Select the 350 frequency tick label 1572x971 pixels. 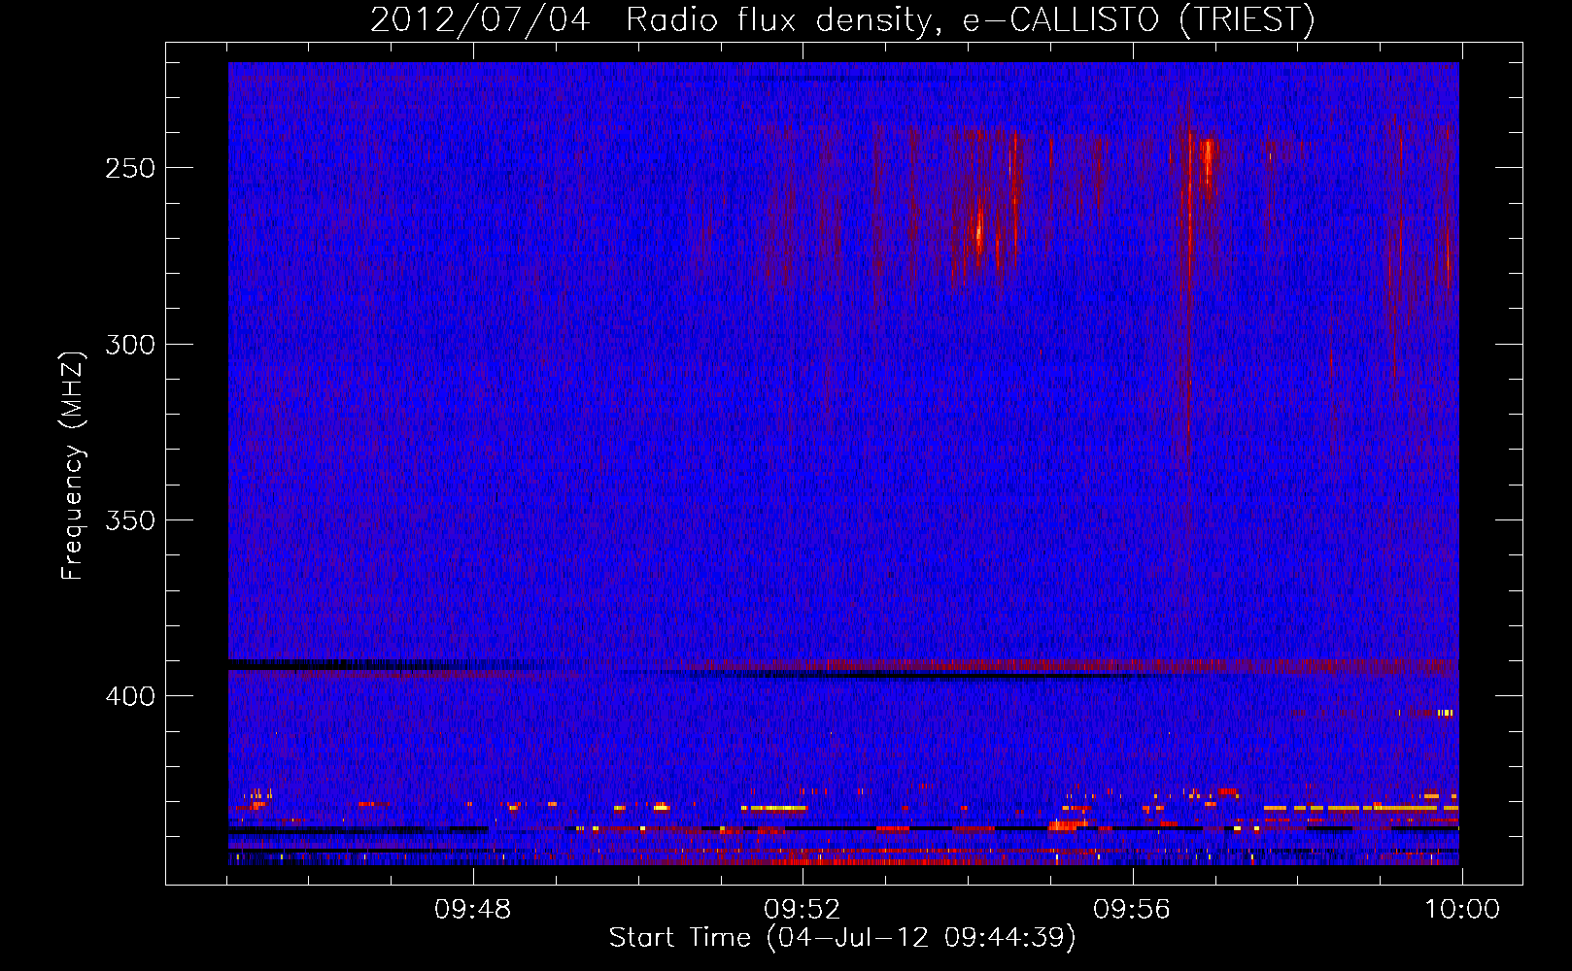click(x=130, y=520)
